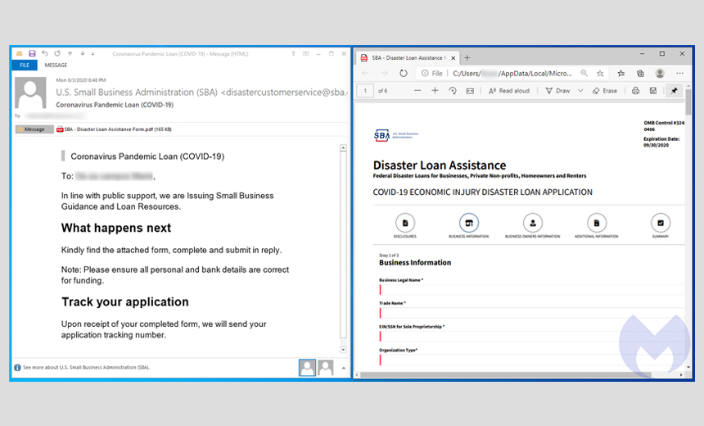The height and width of the screenshot is (426, 704).
Task: Click the Outlook mail envelope icon in title bar
Action: click(20, 53)
